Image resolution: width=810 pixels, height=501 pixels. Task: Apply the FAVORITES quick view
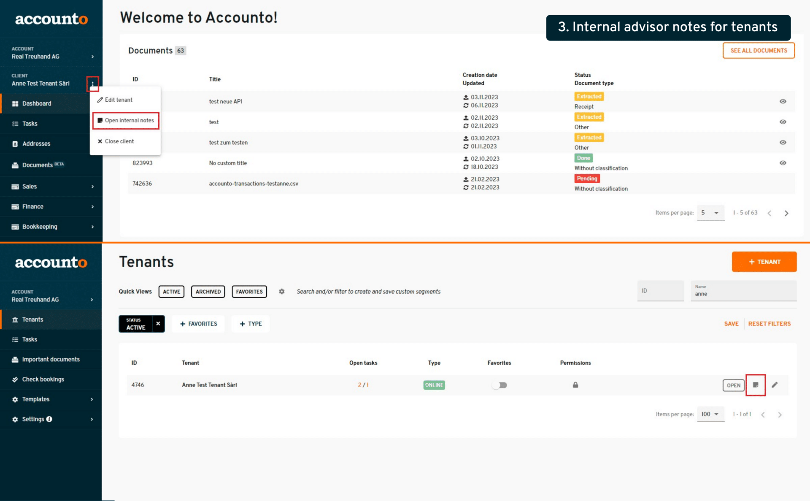[249, 292]
